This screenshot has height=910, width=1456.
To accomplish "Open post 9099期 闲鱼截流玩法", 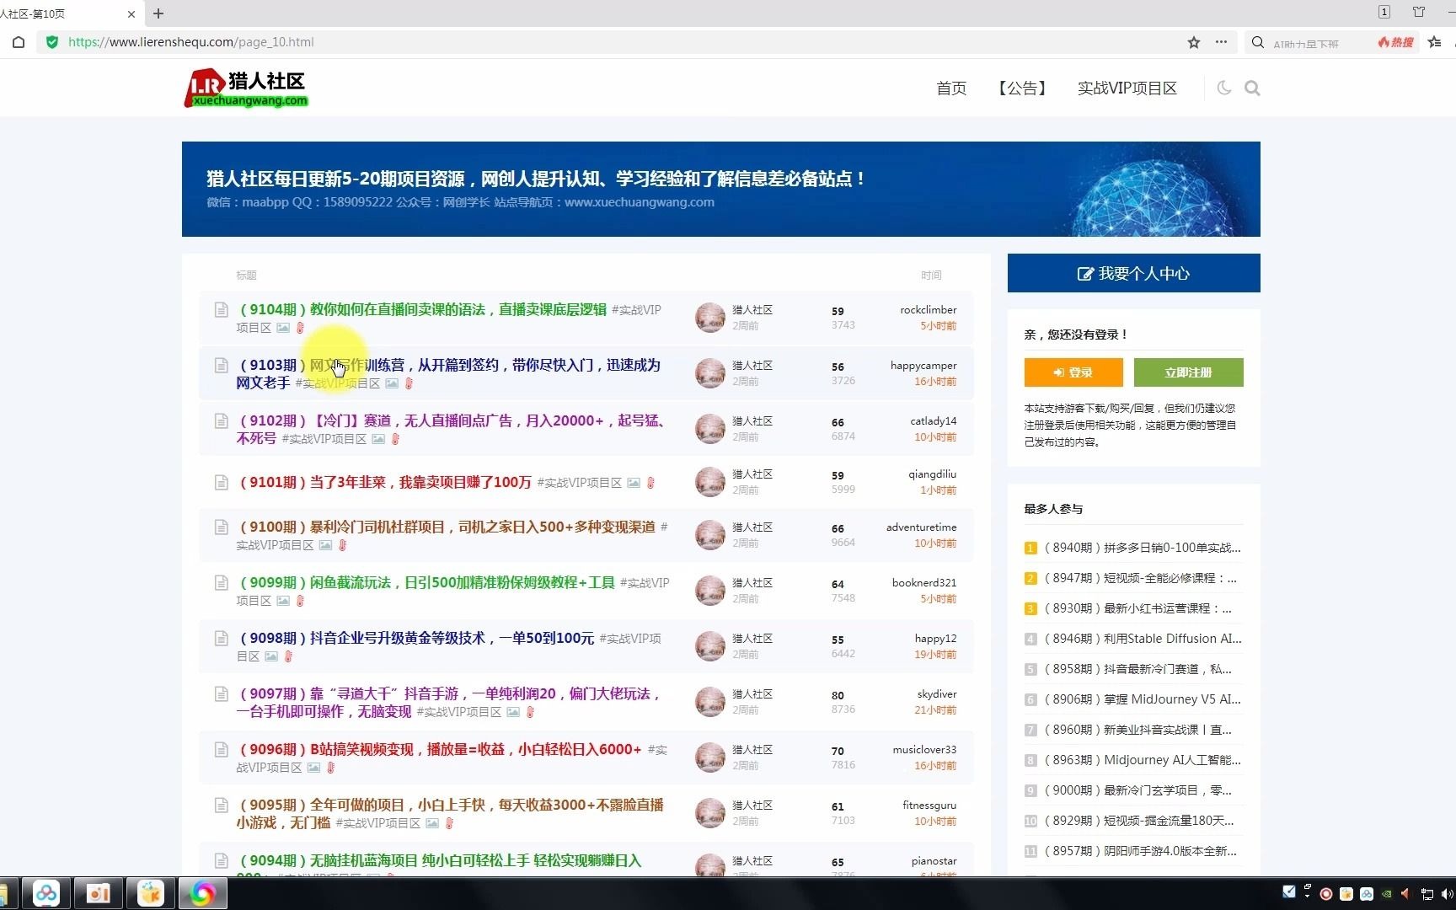I will click(x=427, y=582).
